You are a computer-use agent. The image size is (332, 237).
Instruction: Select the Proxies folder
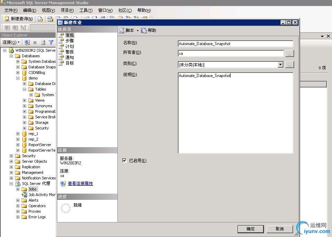(34, 211)
